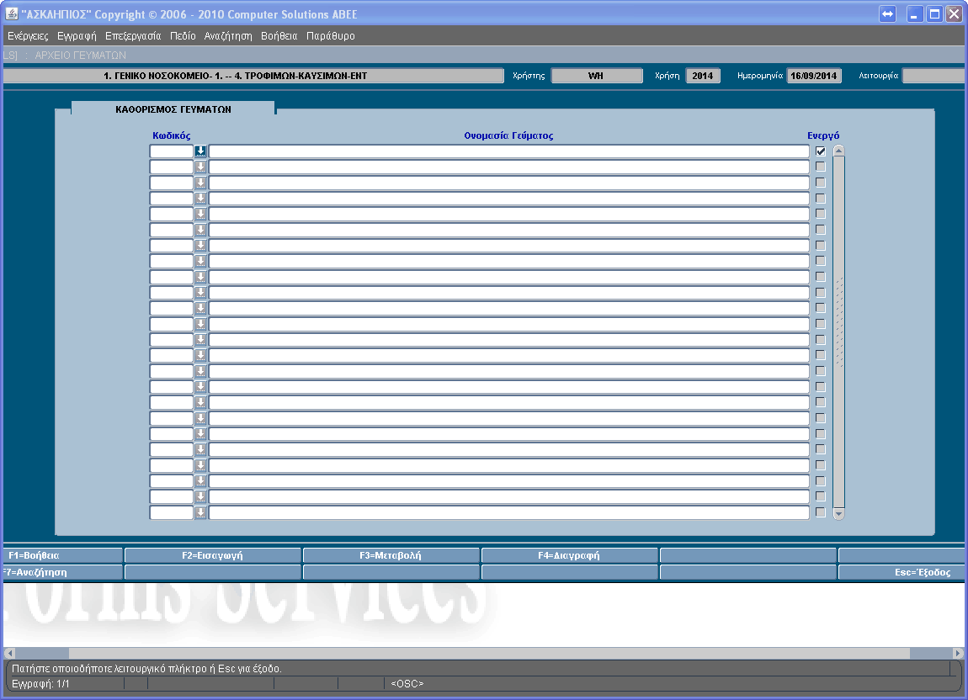Click the 'ΑΡΧΕΙΟ ΓΕΥΜΑΤΩΝ' breadcrumb text
Image resolution: width=968 pixels, height=700 pixels.
tap(80, 55)
